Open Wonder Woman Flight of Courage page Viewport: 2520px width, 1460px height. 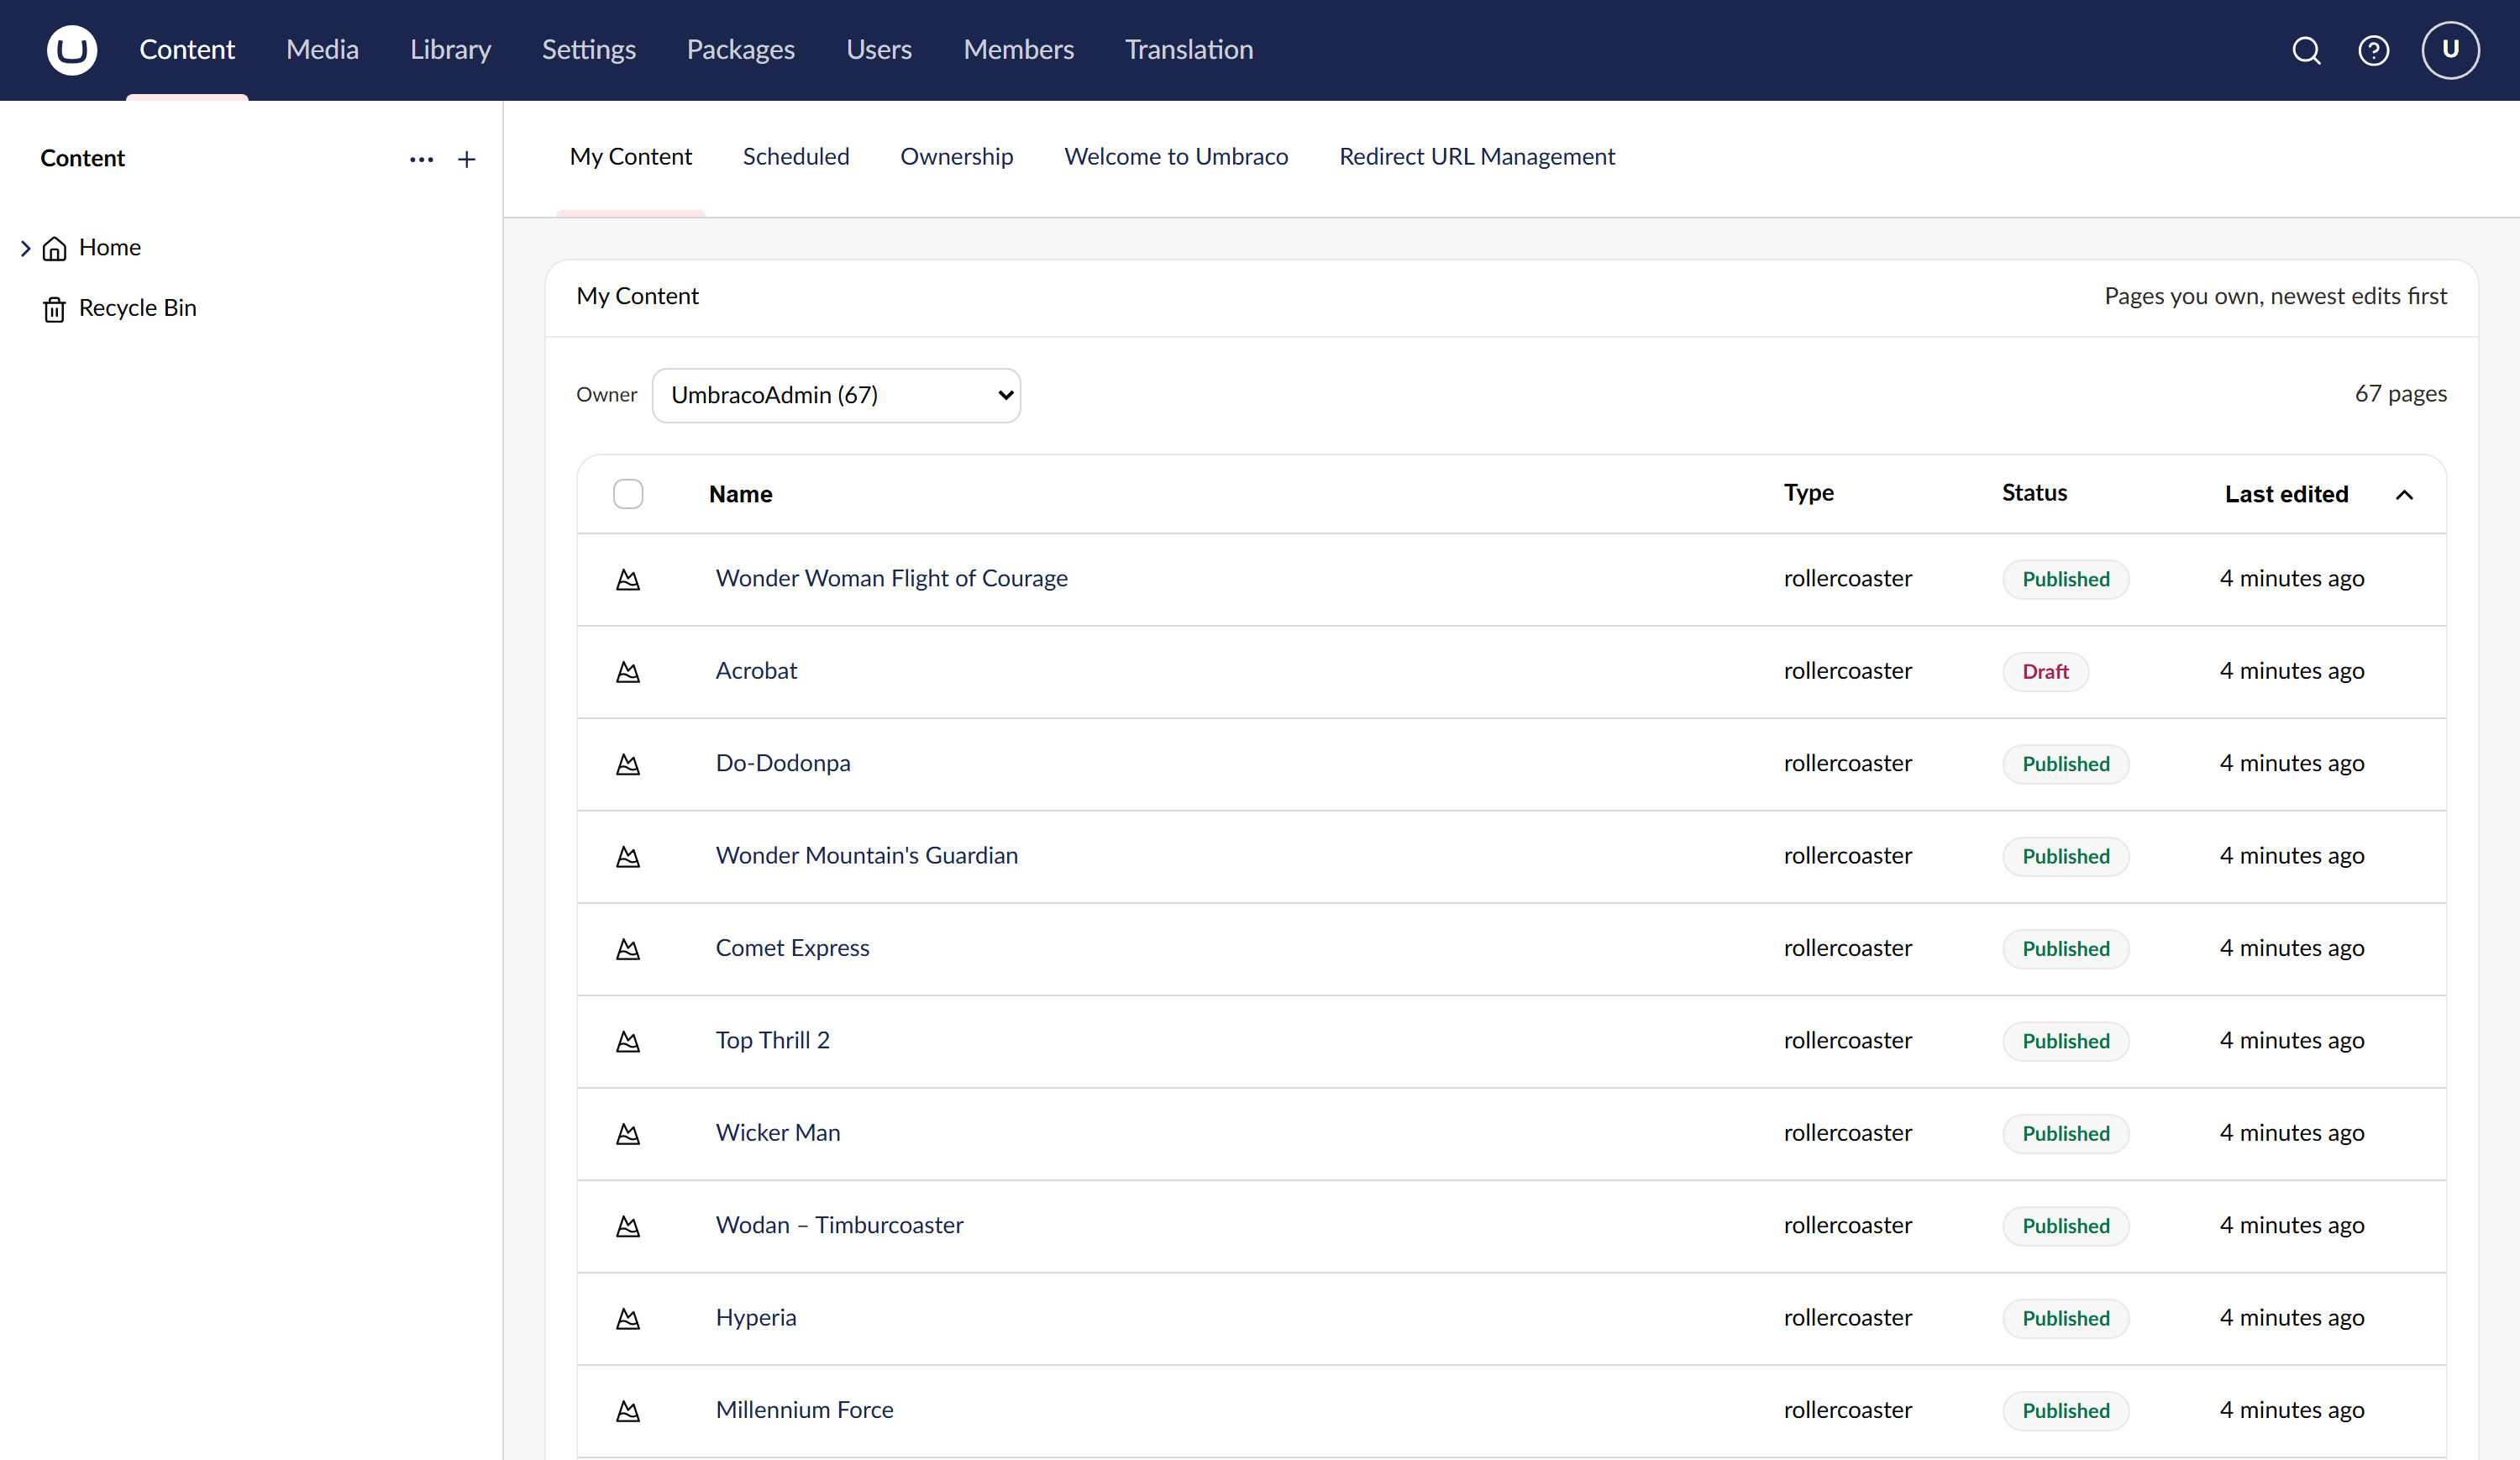click(891, 579)
